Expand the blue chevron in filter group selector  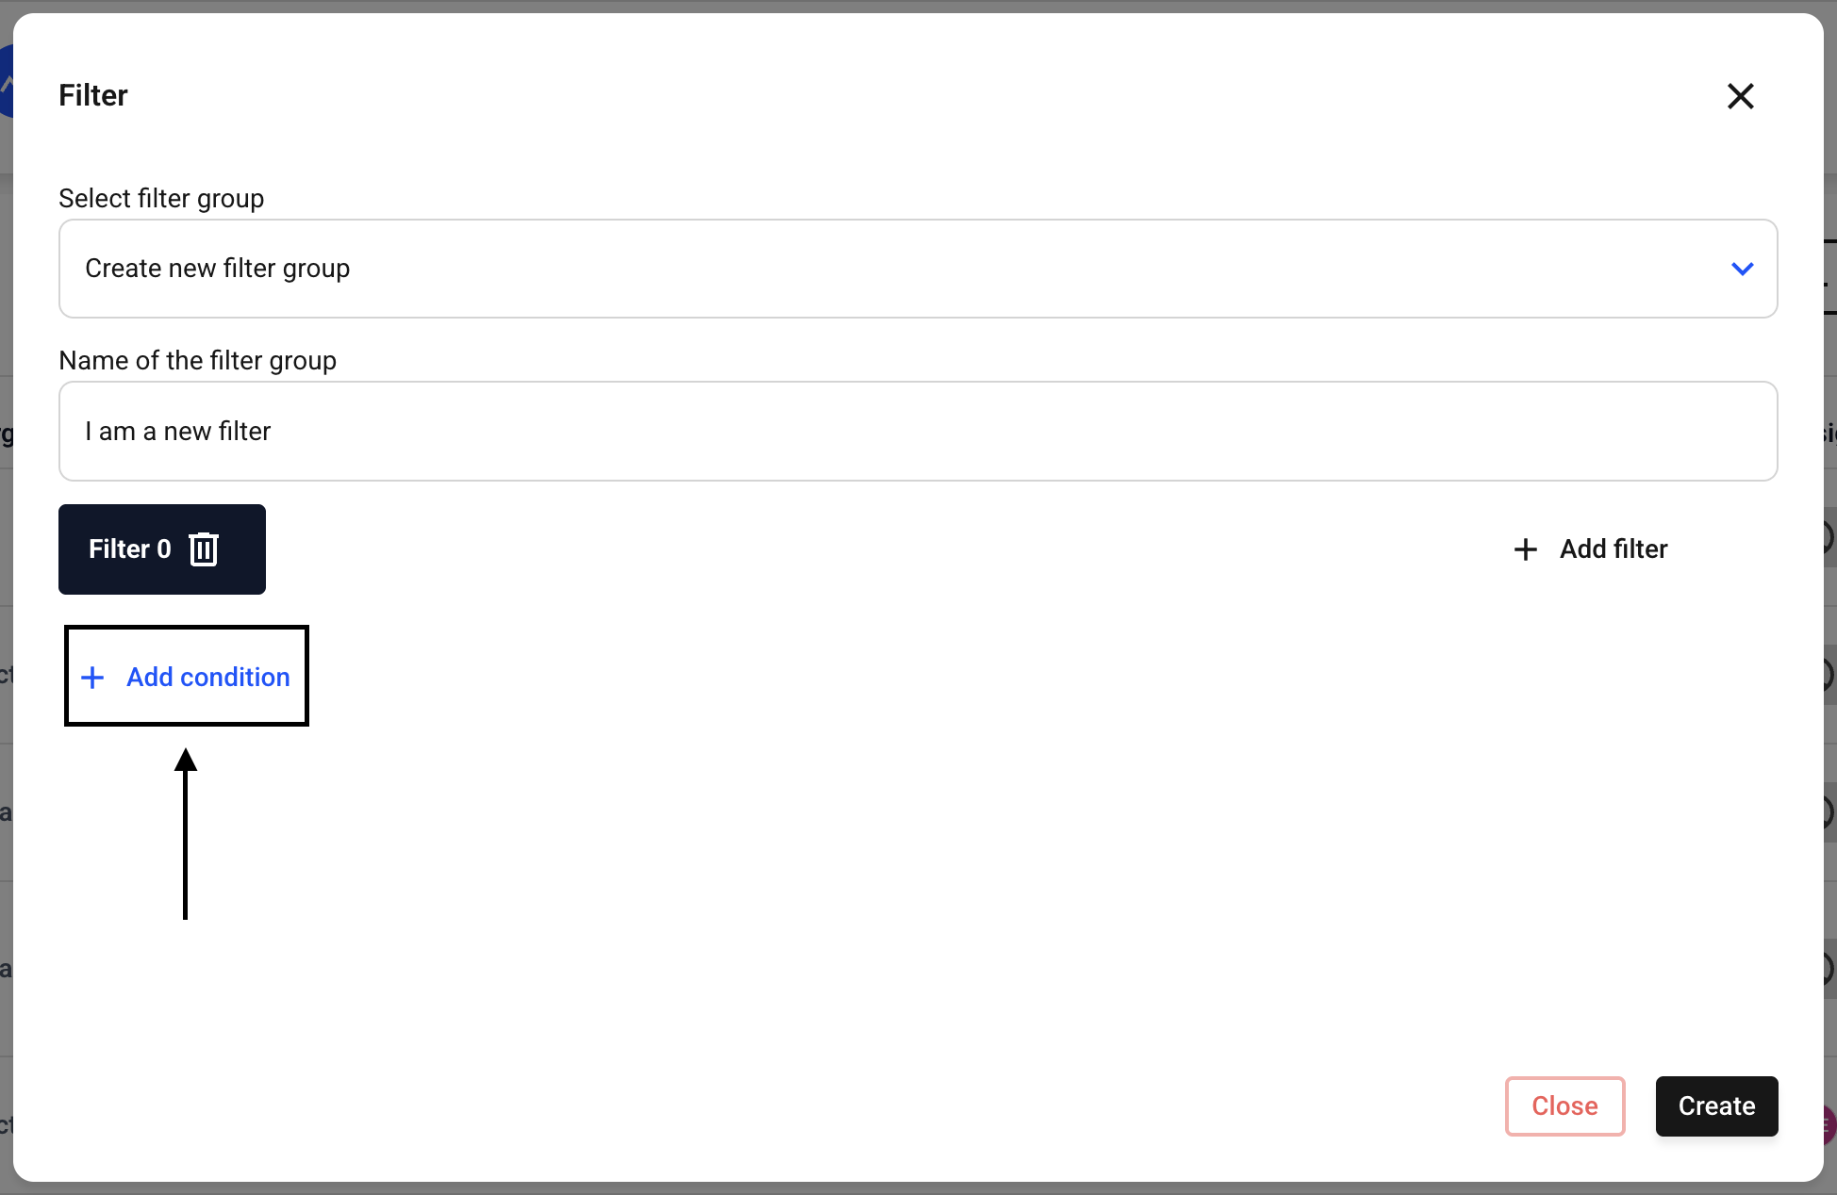click(1742, 269)
